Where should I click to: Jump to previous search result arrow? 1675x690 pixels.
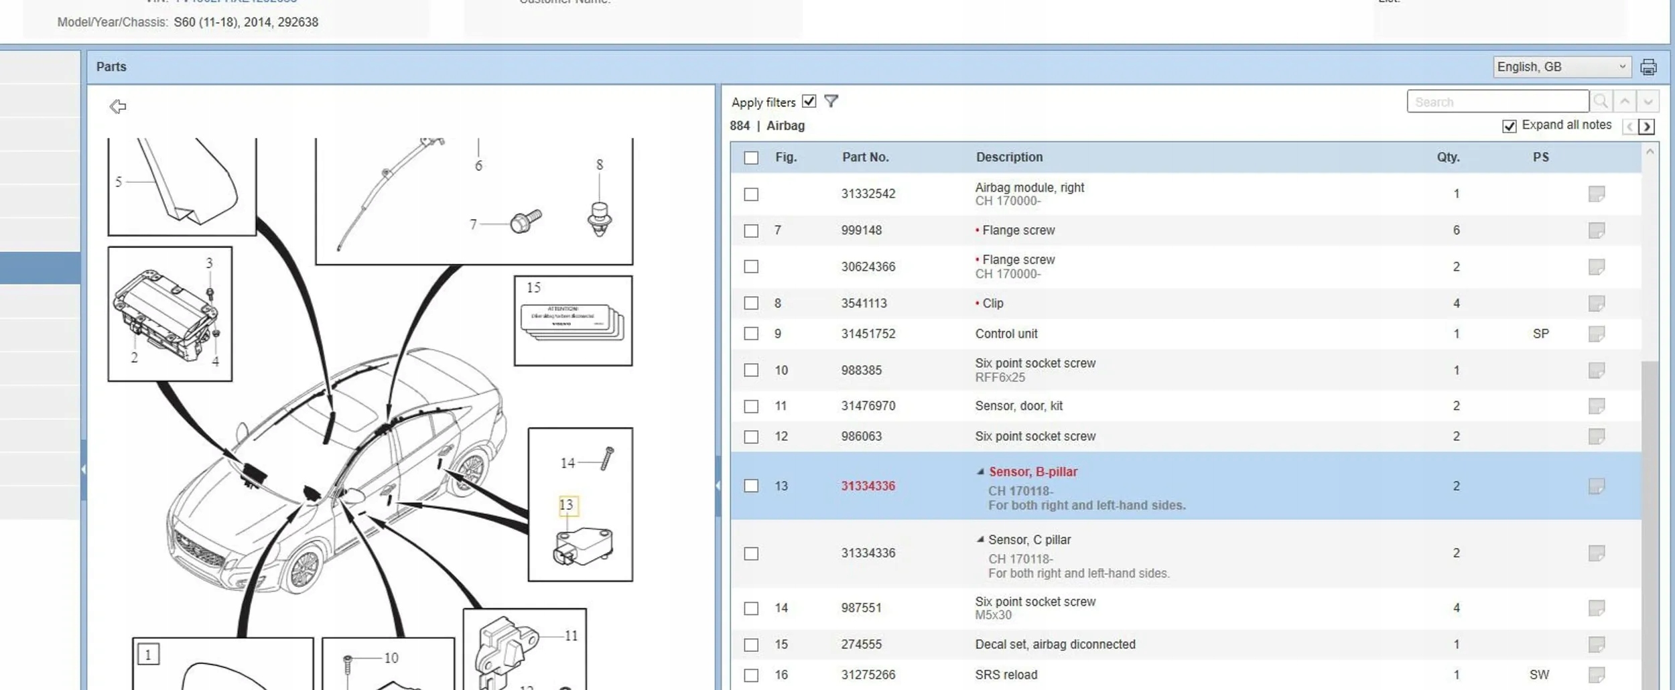[x=1625, y=102]
